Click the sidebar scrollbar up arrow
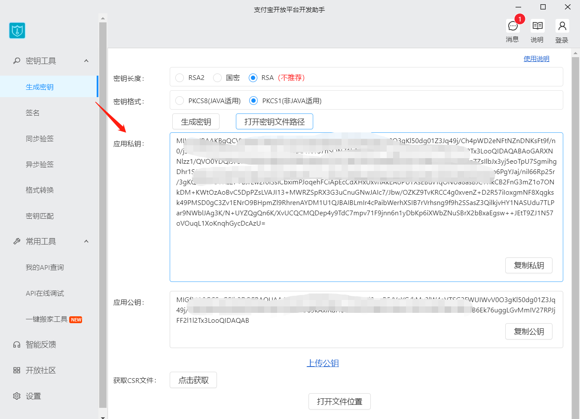Image resolution: width=580 pixels, height=419 pixels. (103, 18)
